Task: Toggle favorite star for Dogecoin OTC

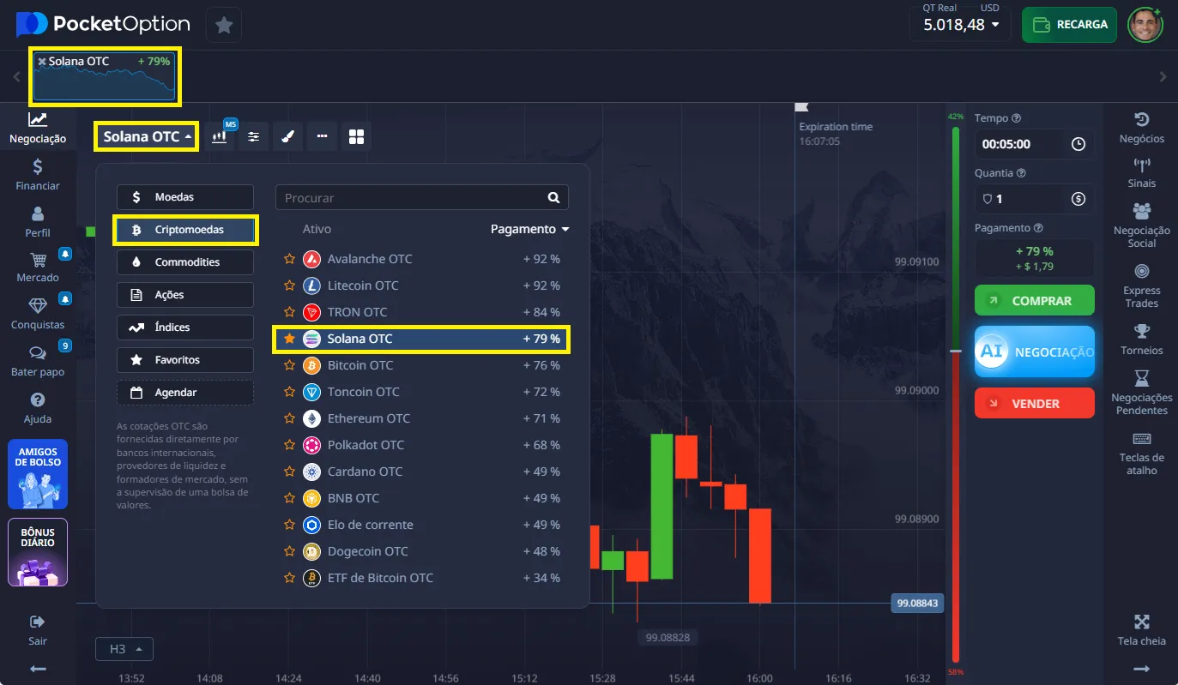Action: (x=289, y=551)
